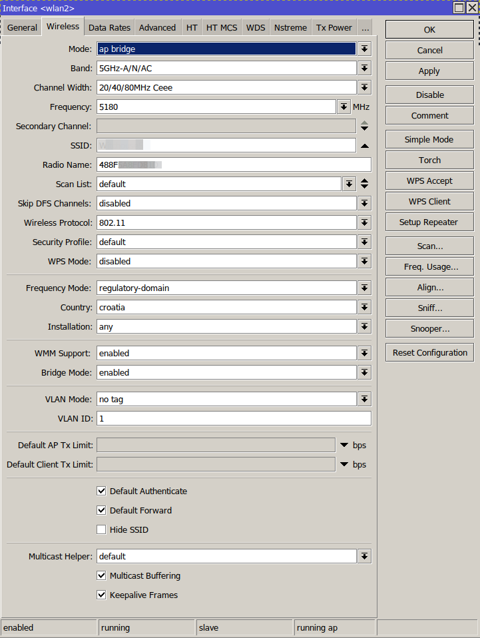This screenshot has height=638, width=480.
Task: Open Freq. Usage... tool
Action: point(429,267)
